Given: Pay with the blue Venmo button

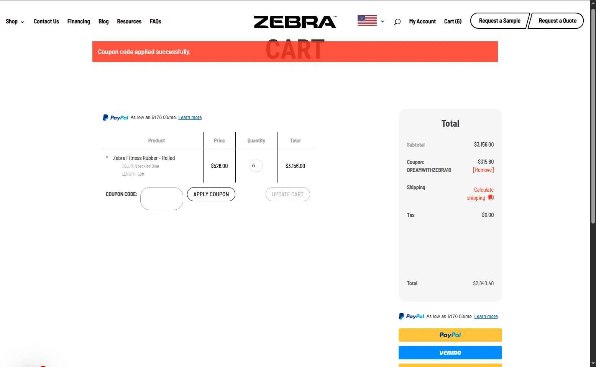Looking at the screenshot, I should [450, 352].
